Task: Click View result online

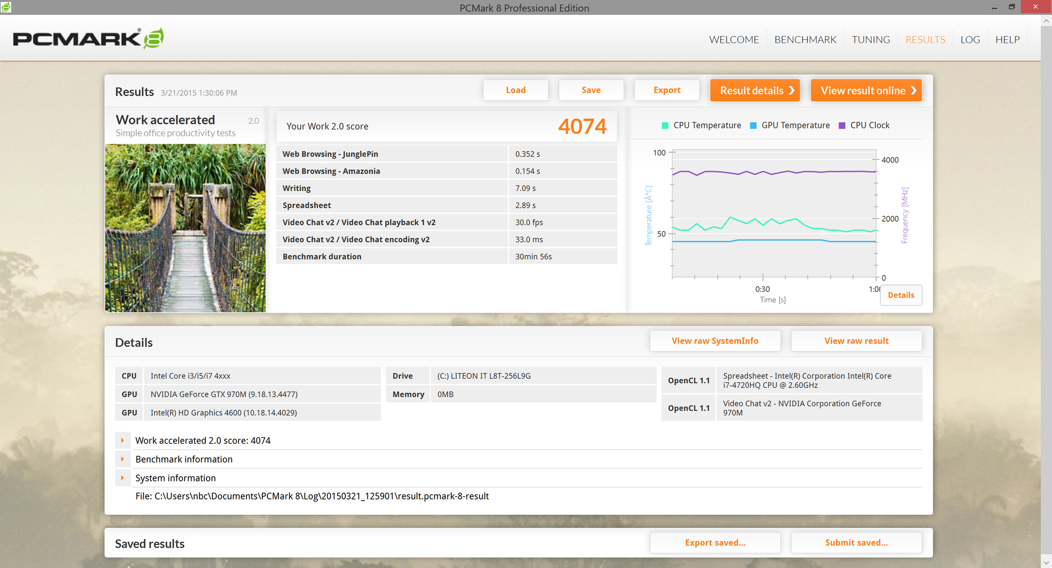Action: (866, 90)
